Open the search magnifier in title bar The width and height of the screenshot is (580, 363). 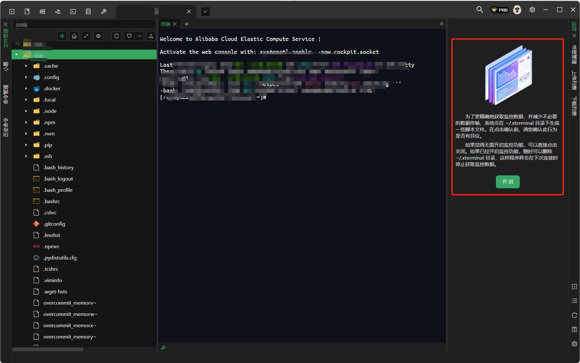coord(480,10)
